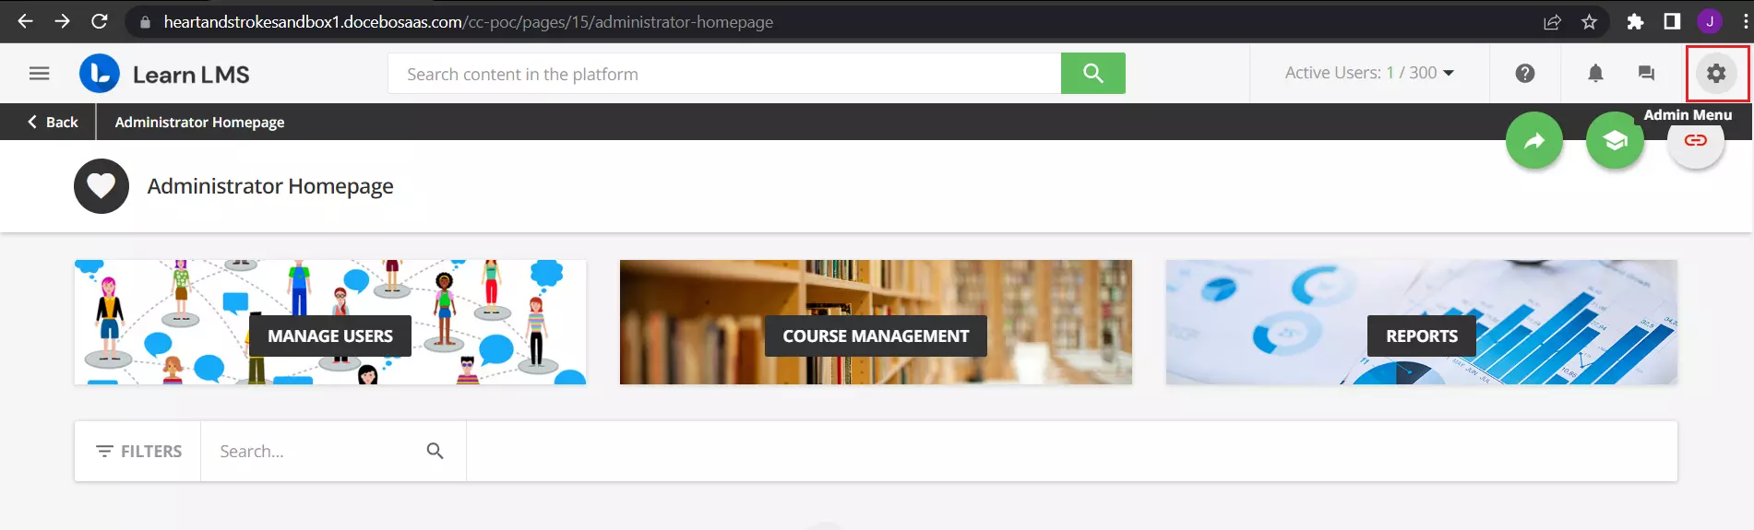Open the FILTERS panel
The image size is (1754, 530).
click(138, 451)
